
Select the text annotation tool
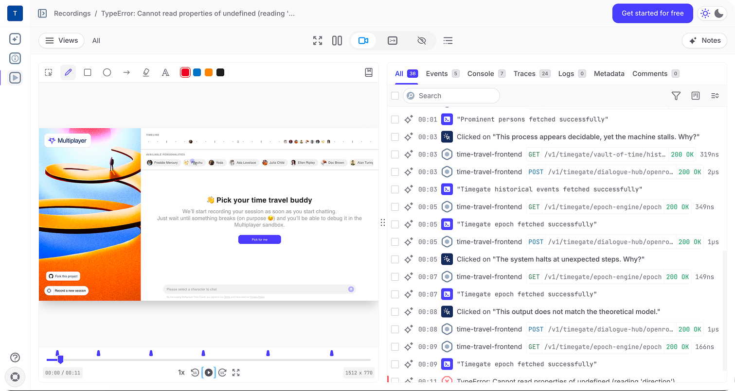coord(165,72)
